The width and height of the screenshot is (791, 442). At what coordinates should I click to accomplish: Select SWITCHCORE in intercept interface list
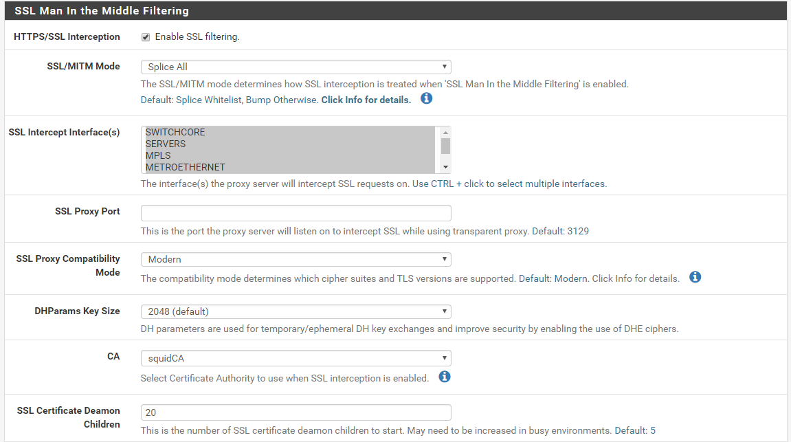175,132
